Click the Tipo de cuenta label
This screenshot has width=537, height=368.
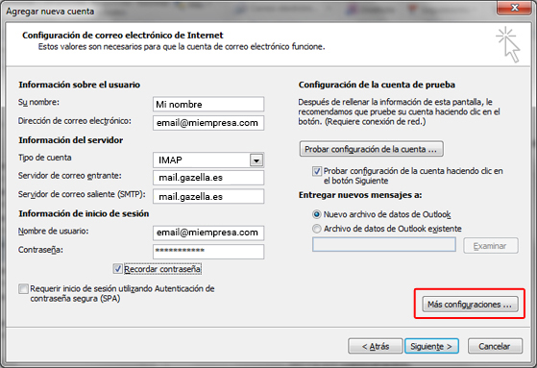pyautogui.click(x=45, y=158)
